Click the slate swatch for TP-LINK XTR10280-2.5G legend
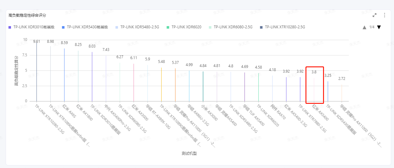The image size is (394, 168). pos(261,27)
